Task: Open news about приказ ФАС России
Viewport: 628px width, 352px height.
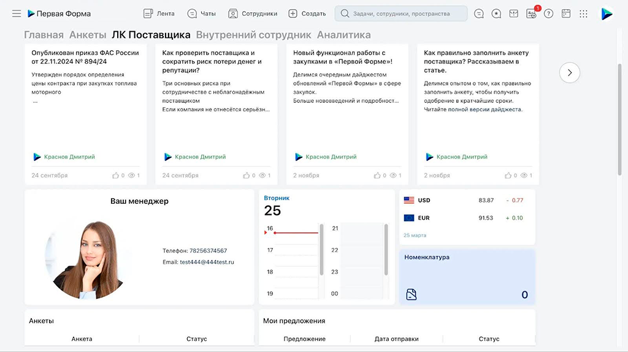Action: (85, 57)
